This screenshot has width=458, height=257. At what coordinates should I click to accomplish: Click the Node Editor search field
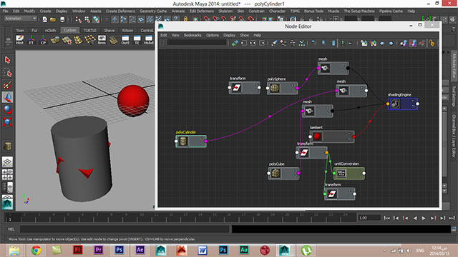(197, 43)
